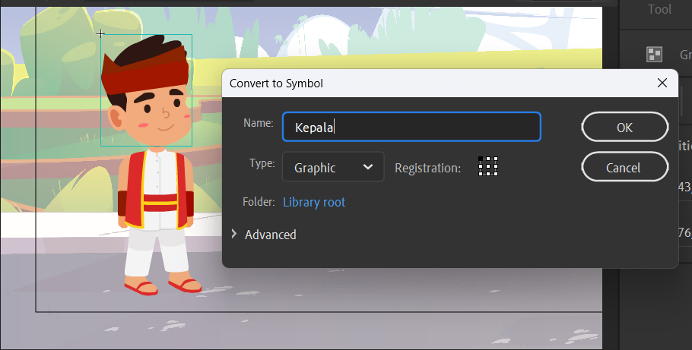
Task: Expand the Advanced section
Action: (x=264, y=235)
